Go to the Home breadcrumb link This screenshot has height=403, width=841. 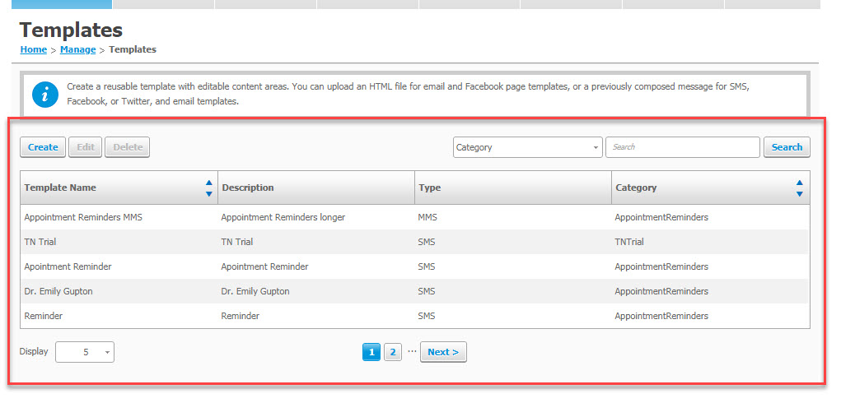33,49
